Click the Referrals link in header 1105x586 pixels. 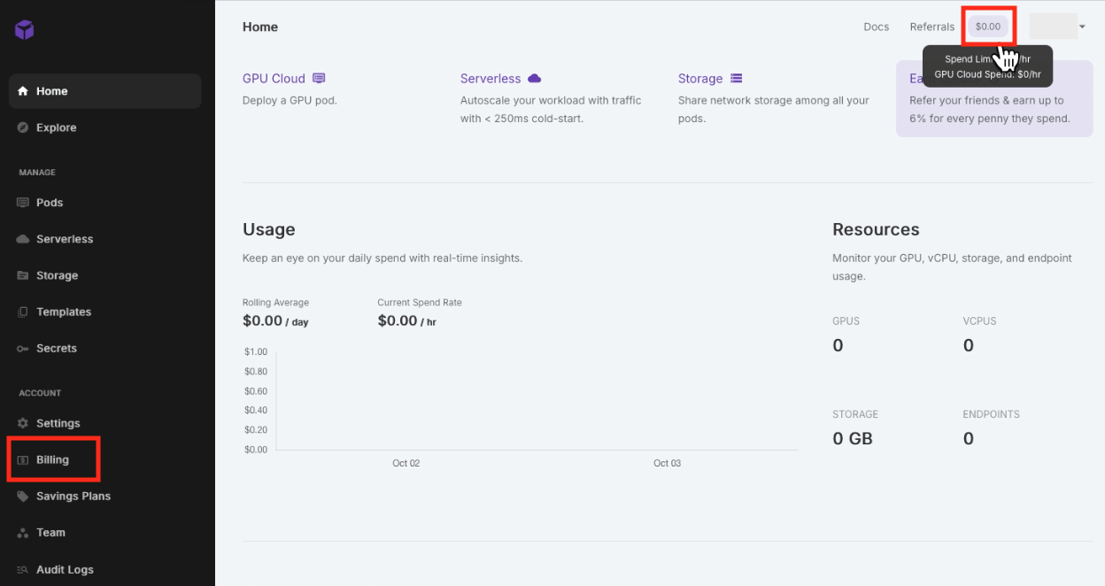[x=931, y=27]
